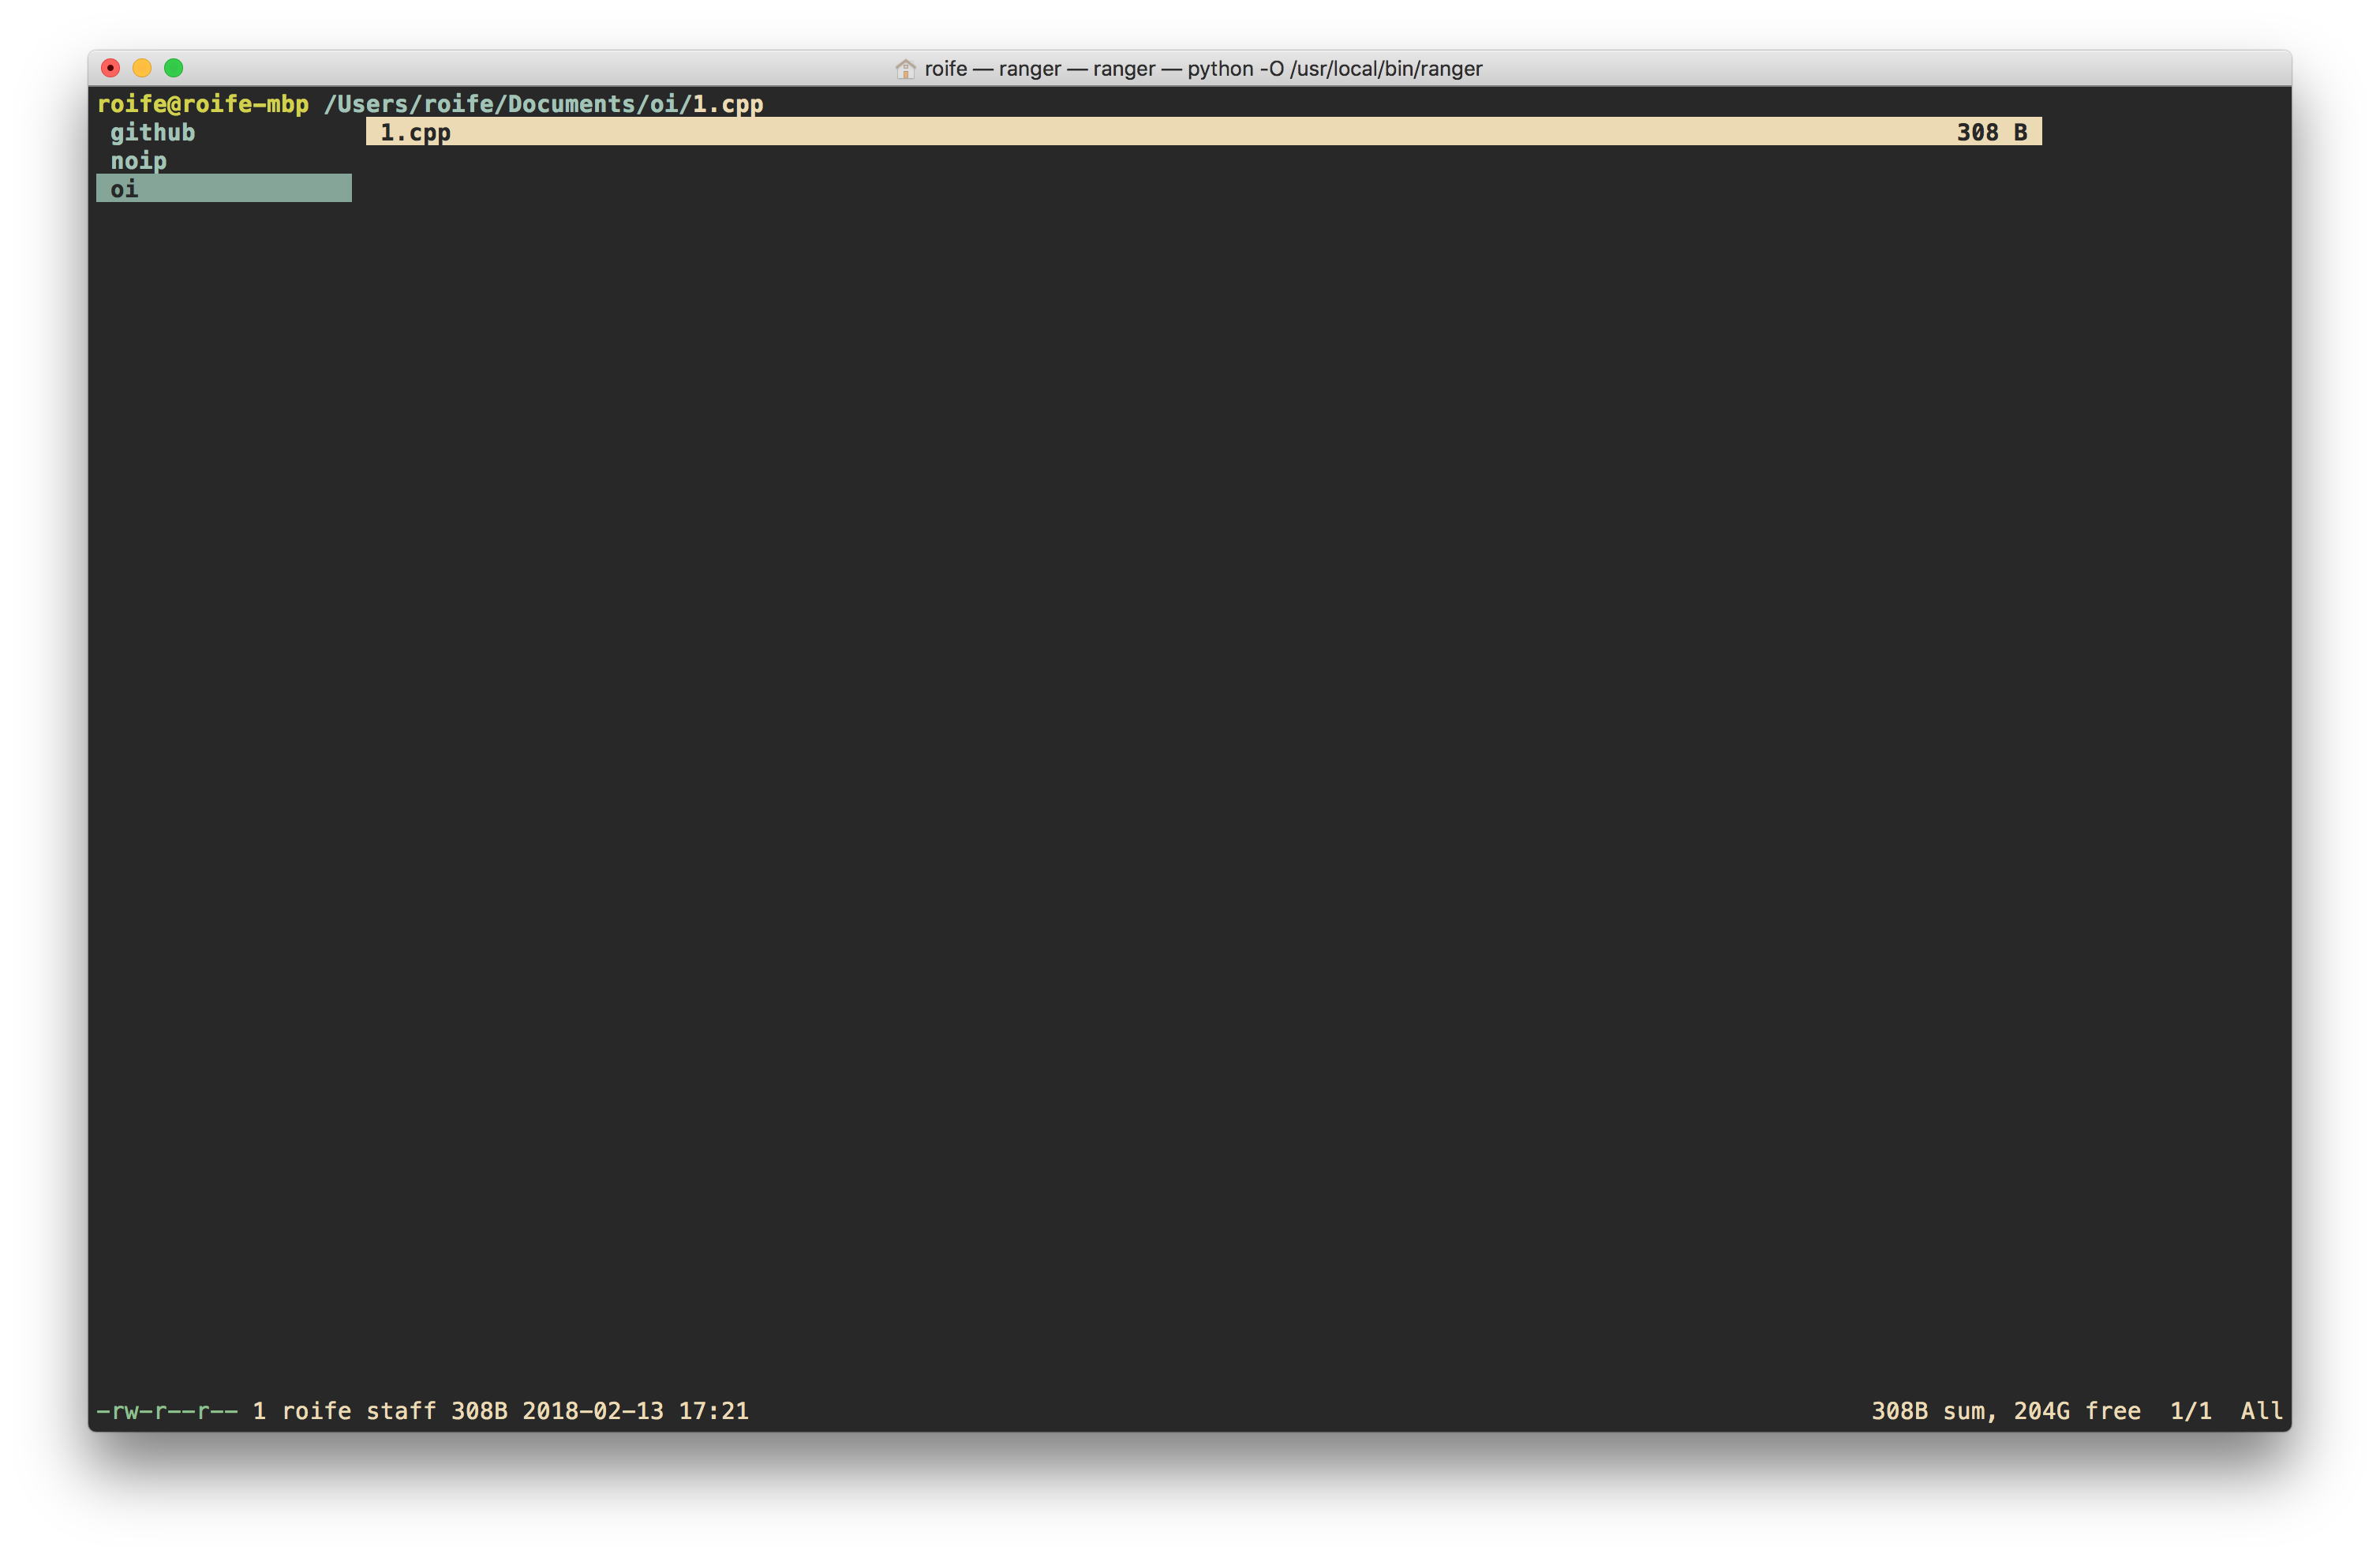This screenshot has height=1558, width=2380.
Task: Click the 308B sum, 204G free status
Action: [x=2006, y=1411]
